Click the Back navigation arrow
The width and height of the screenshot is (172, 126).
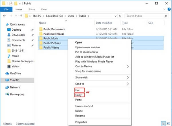tap(4, 16)
